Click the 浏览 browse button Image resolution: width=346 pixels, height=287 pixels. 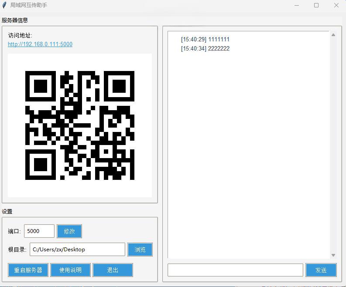pyautogui.click(x=140, y=250)
